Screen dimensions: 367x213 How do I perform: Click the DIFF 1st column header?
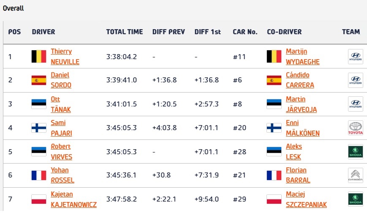pyautogui.click(x=208, y=32)
